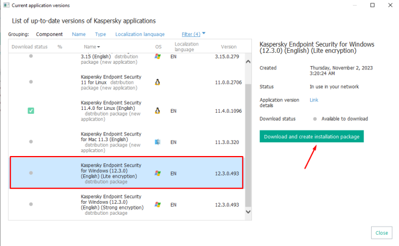
Task: Group the list by Name
Action: point(79,34)
